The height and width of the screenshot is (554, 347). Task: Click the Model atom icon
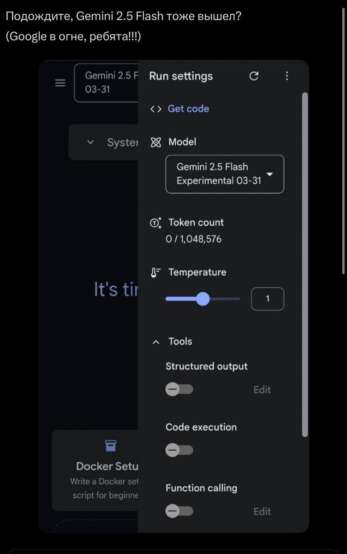[156, 142]
